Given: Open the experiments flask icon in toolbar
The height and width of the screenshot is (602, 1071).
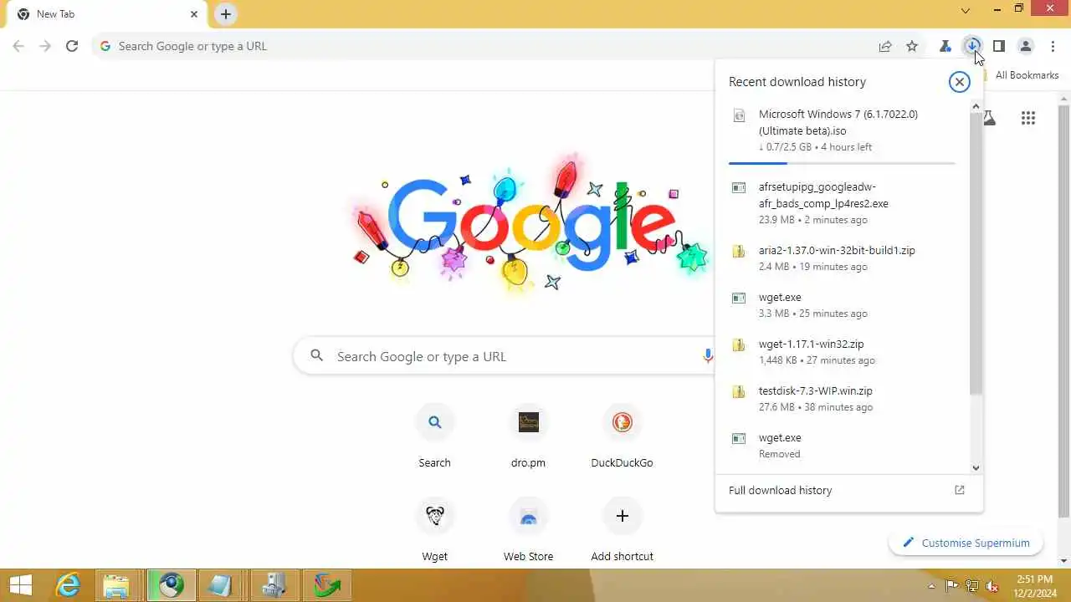Looking at the screenshot, I should (x=945, y=46).
